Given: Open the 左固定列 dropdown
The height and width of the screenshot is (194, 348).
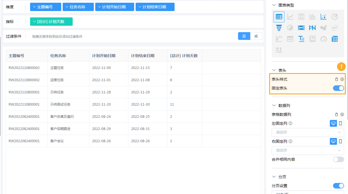Looking at the screenshot, I should pos(308,132).
